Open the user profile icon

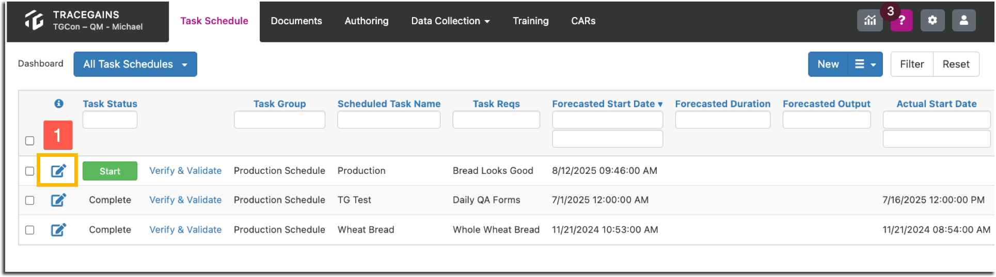[963, 21]
